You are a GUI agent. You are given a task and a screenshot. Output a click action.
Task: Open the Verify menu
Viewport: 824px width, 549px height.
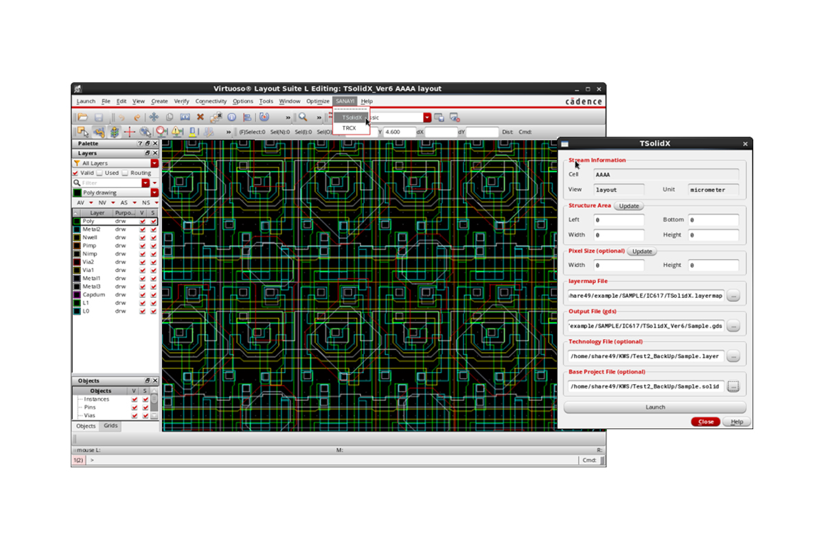181,101
